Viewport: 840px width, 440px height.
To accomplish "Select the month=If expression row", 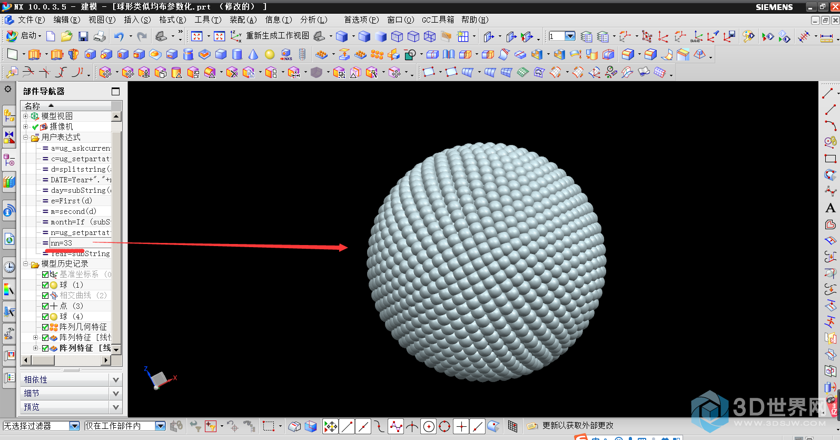I will pyautogui.click(x=76, y=222).
